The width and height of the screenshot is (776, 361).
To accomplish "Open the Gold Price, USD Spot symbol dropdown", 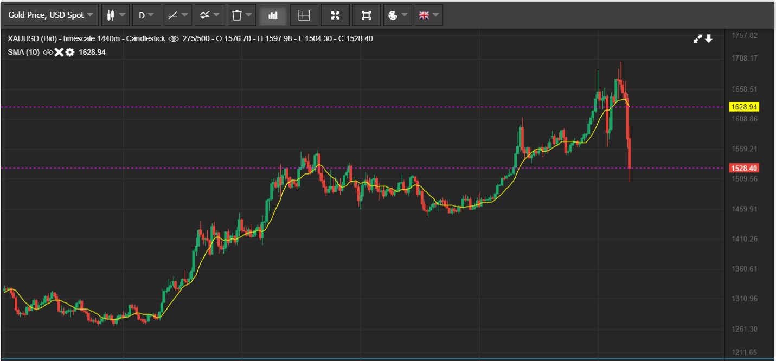I will (51, 15).
